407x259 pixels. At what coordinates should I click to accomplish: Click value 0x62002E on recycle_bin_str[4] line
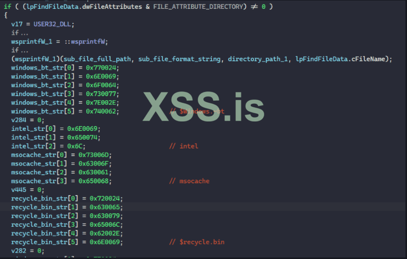click(105, 234)
